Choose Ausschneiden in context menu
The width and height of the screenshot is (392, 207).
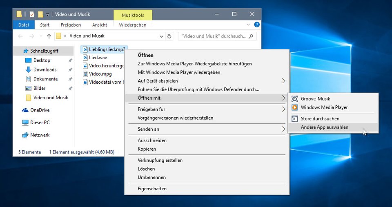pos(207,140)
